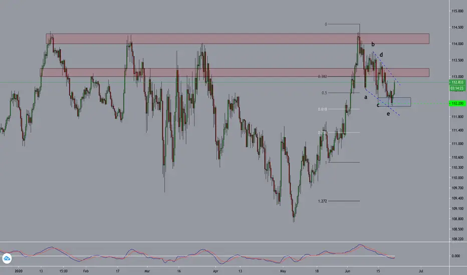Click the blue cloud logo icon
This screenshot has height=275, width=467.
coord(7,258)
